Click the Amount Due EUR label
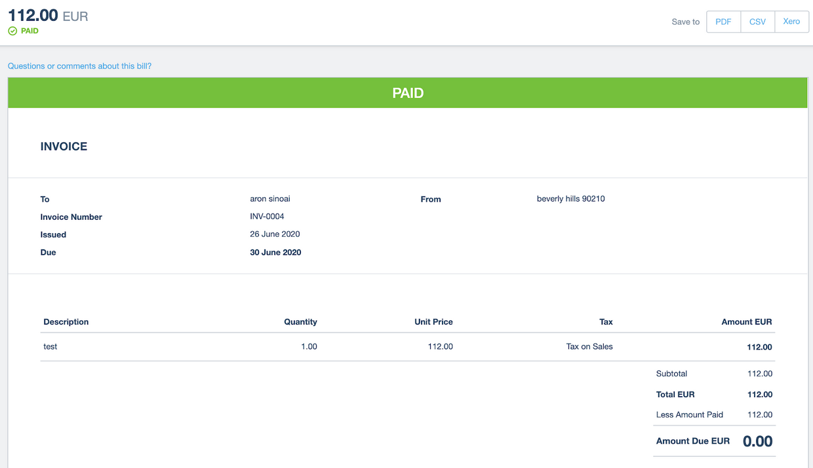 pyautogui.click(x=693, y=441)
